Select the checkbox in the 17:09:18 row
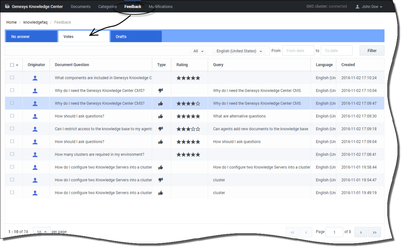Viewport: 403px width, 249px height. (x=12, y=129)
